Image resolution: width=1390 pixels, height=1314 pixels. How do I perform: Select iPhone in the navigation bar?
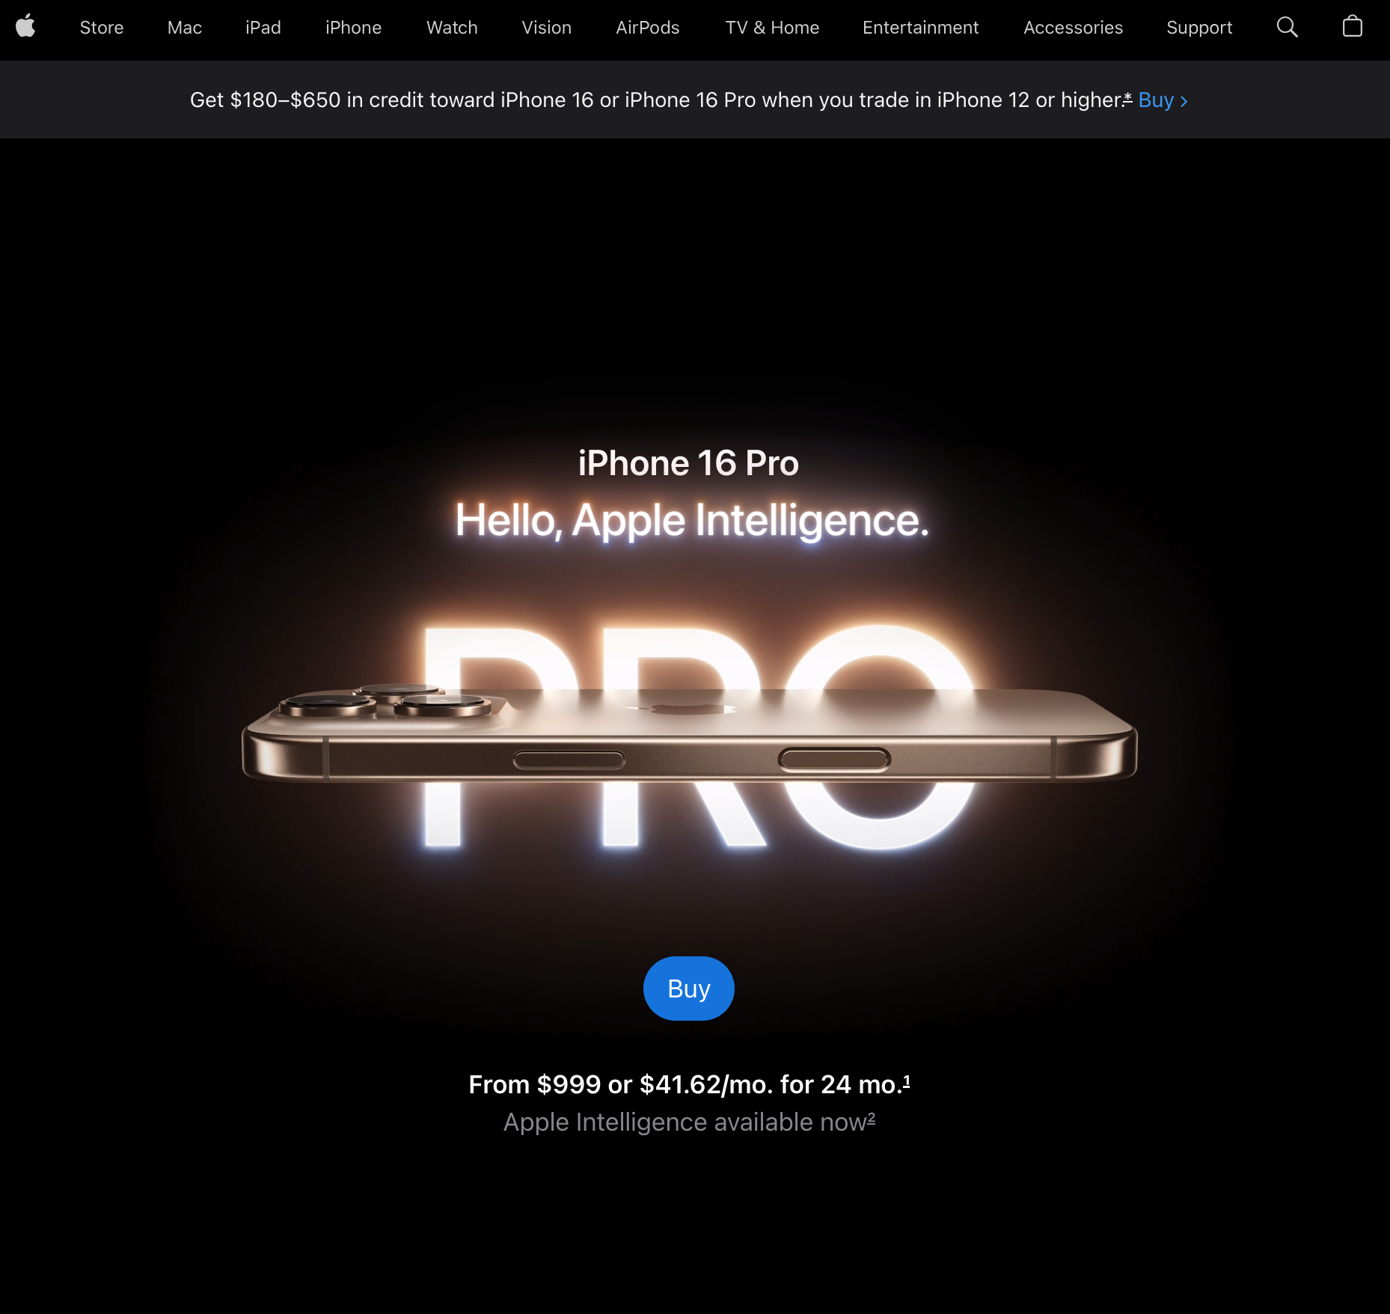click(353, 28)
